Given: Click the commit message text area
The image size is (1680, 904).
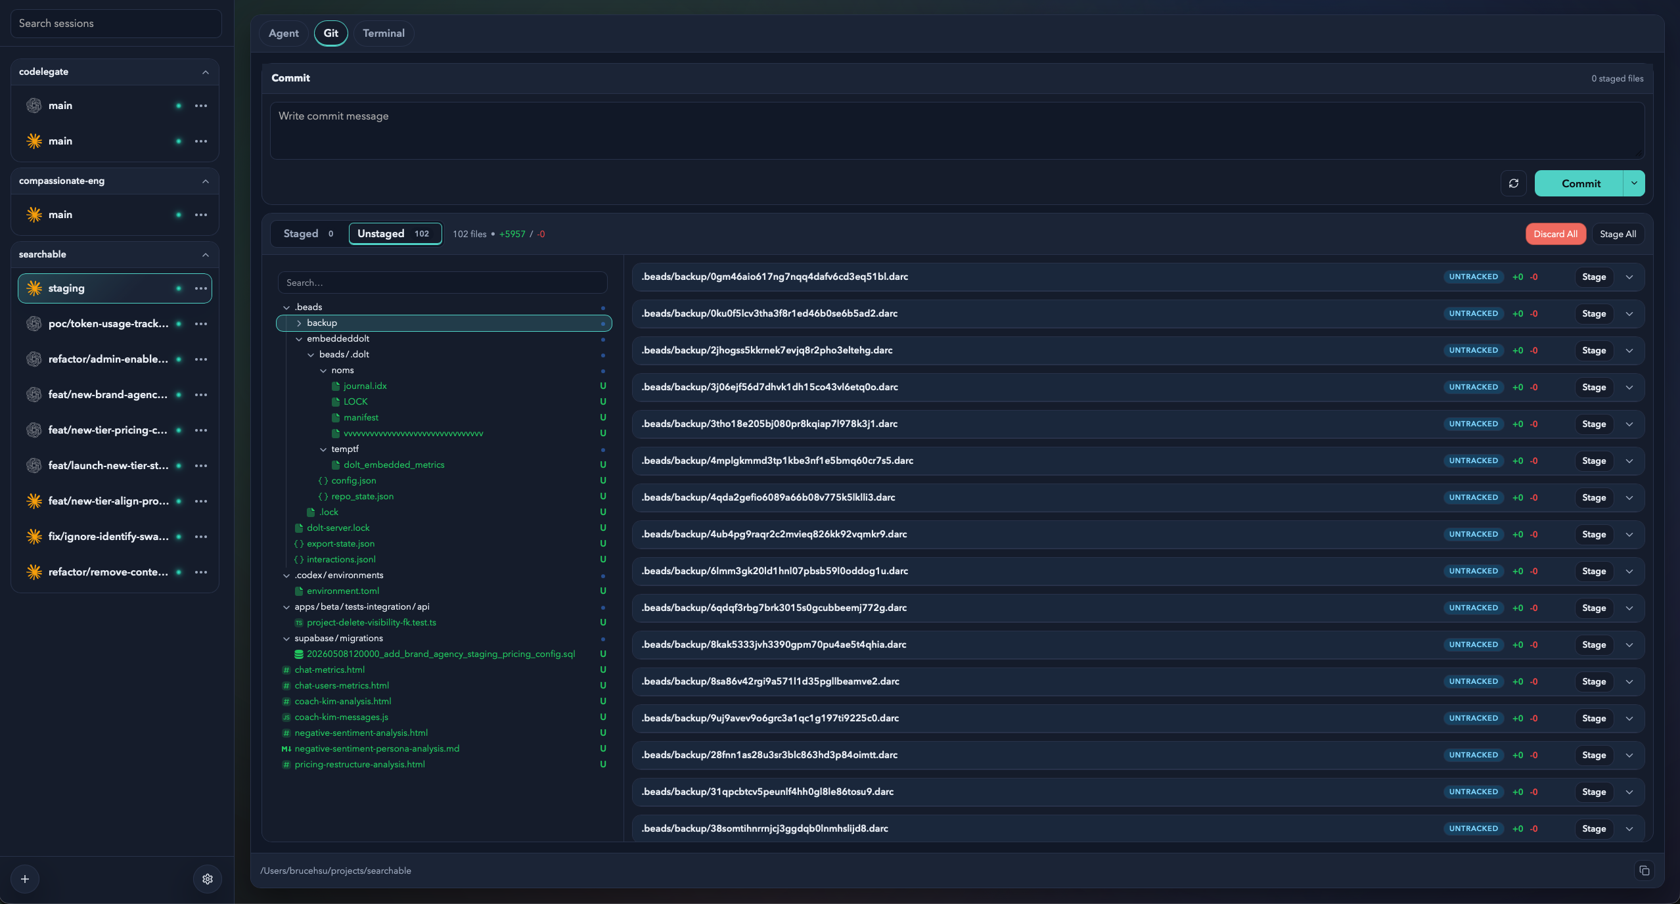Looking at the screenshot, I should click(957, 131).
